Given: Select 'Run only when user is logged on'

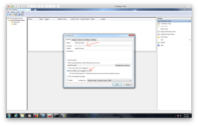Looking at the screenshot, I should [x=68, y=68].
